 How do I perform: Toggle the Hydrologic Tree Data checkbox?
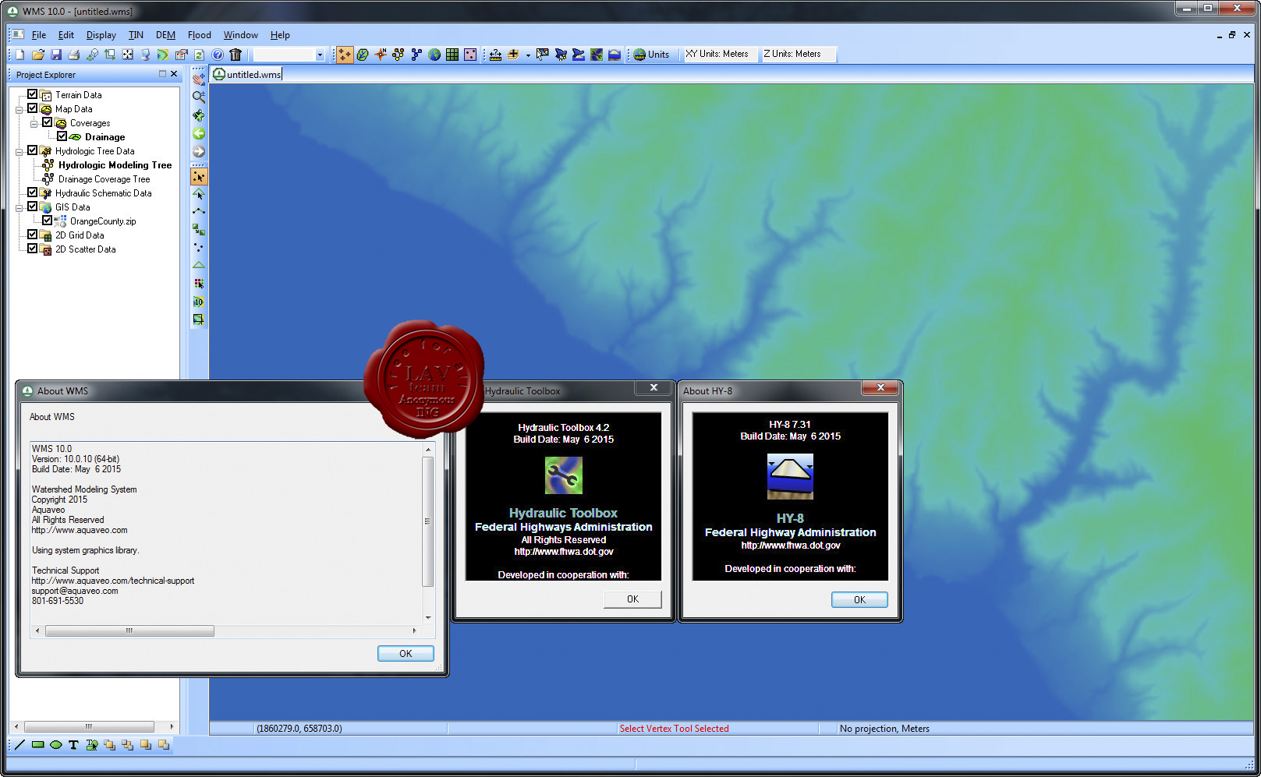tap(32, 150)
